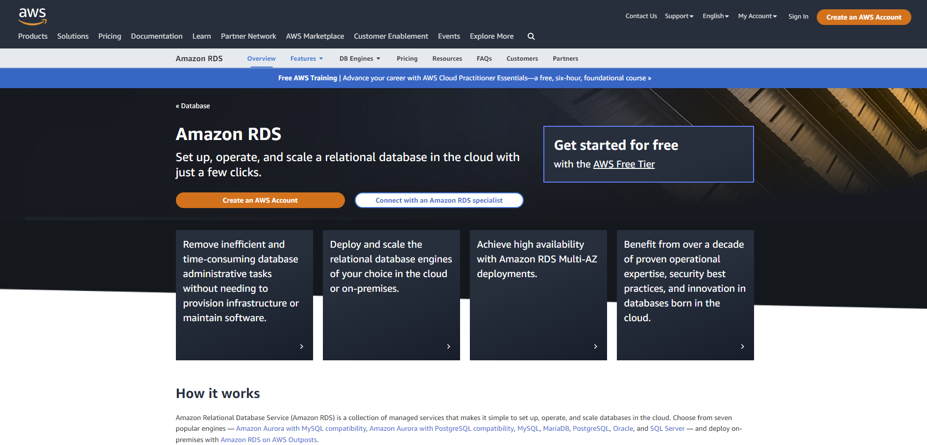This screenshot has height=445, width=927.
Task: Expand the My Account menu
Action: pyautogui.click(x=757, y=16)
